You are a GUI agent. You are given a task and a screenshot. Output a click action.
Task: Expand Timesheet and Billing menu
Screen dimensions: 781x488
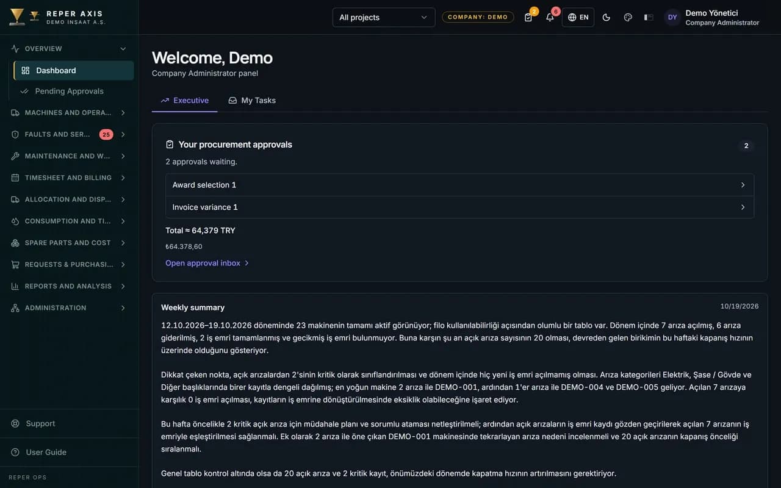click(x=70, y=178)
